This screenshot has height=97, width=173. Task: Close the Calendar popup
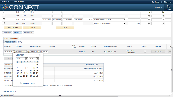click(x=41, y=55)
